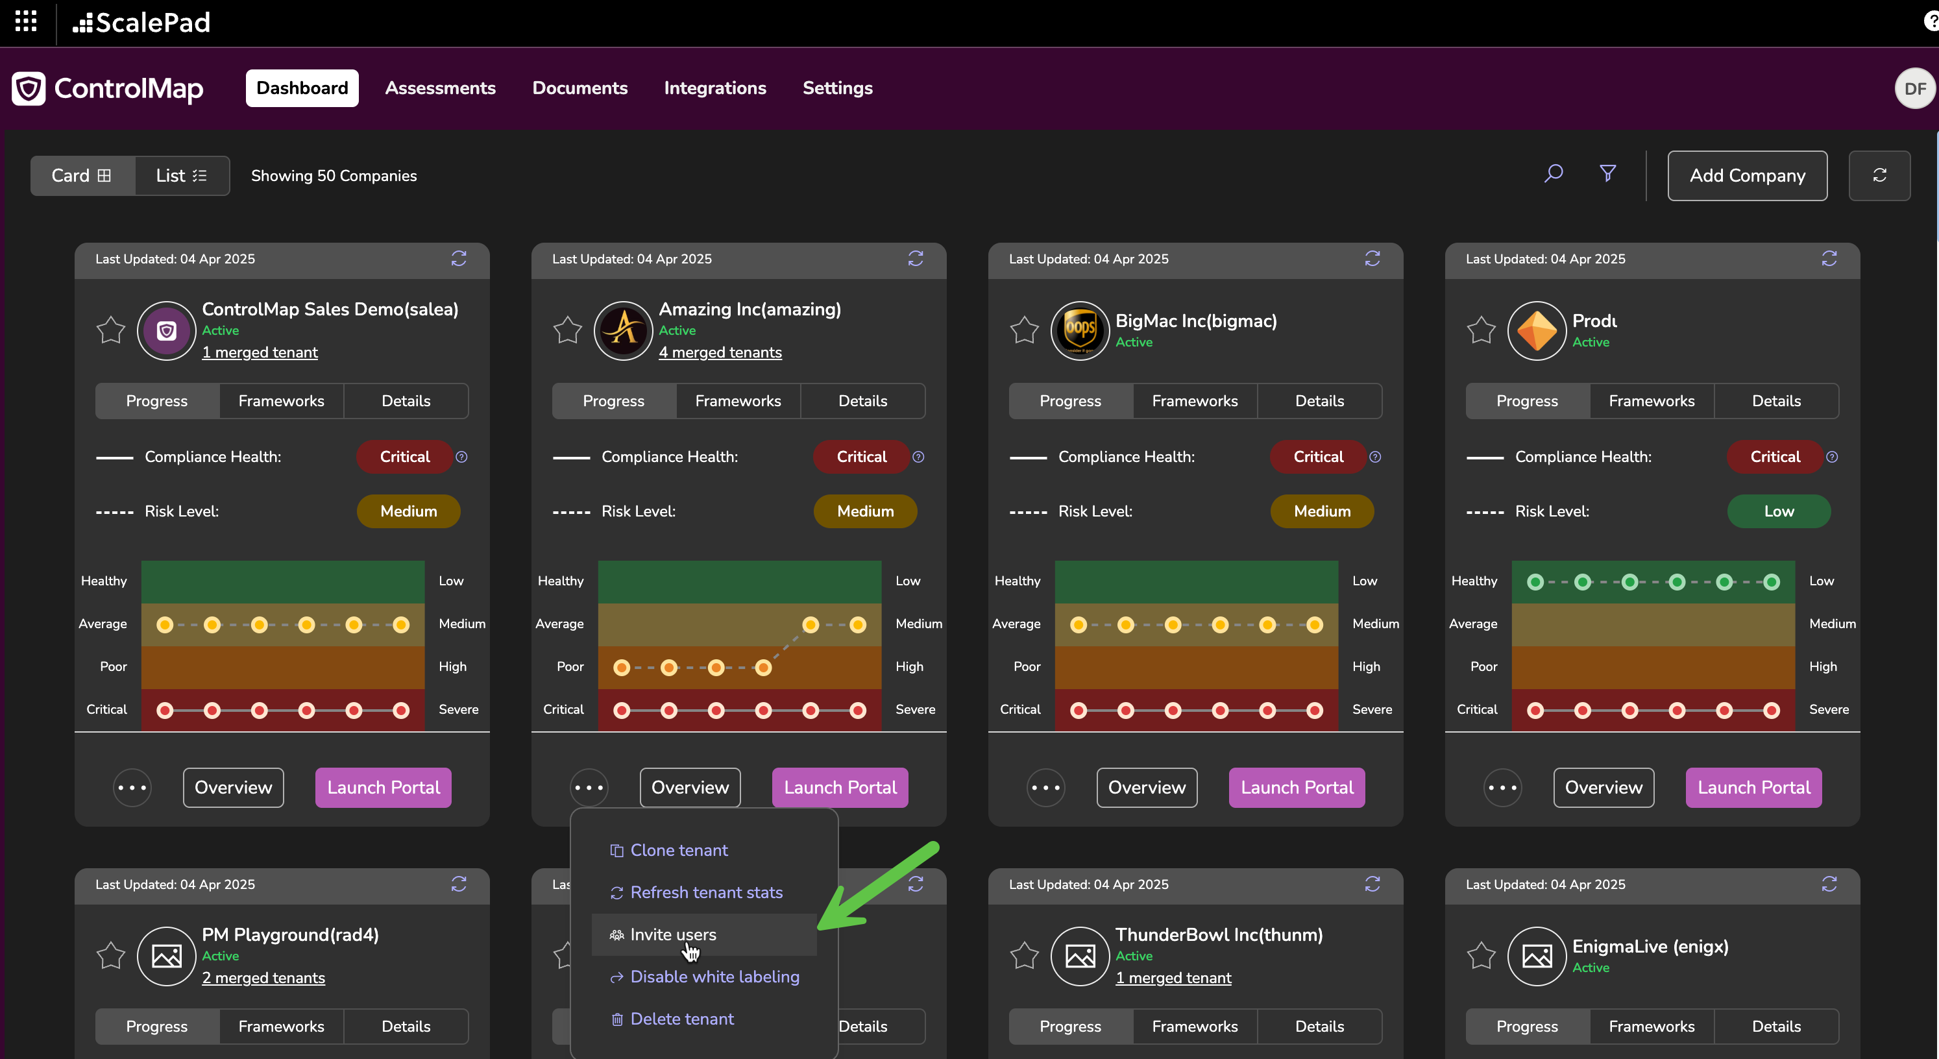Open Details tab on BigMac Inc card
This screenshot has height=1059, width=1939.
(x=1319, y=401)
